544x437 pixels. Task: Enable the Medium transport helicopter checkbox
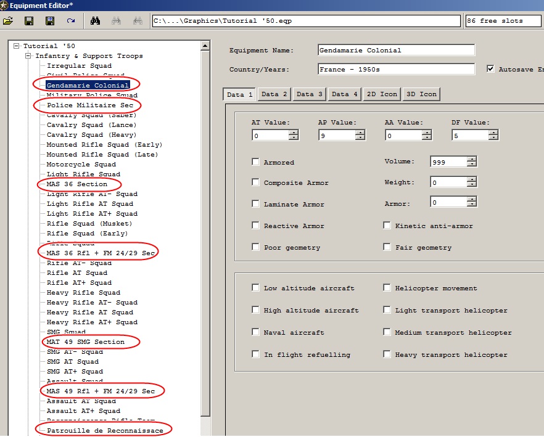tap(387, 332)
